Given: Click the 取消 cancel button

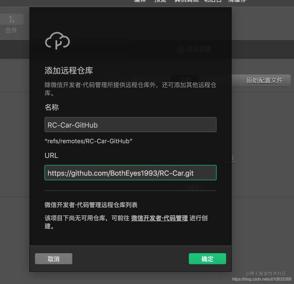Looking at the screenshot, I should 53,259.
